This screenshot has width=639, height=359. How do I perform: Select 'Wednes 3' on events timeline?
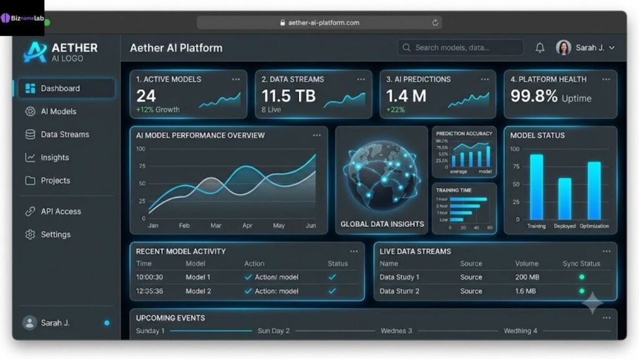[396, 330]
